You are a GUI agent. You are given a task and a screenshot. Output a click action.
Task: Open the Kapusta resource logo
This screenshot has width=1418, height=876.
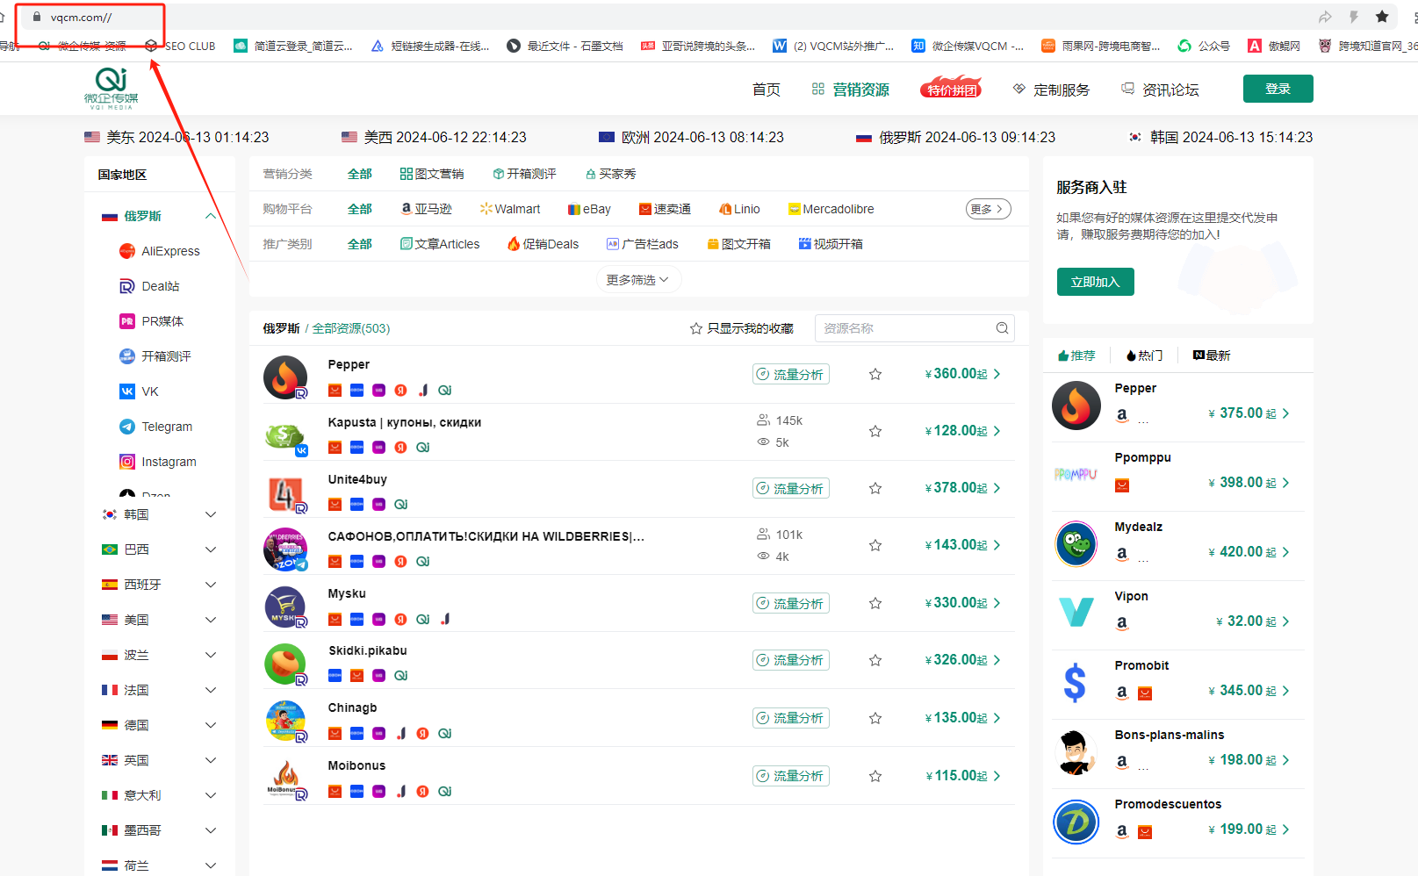coord(285,434)
